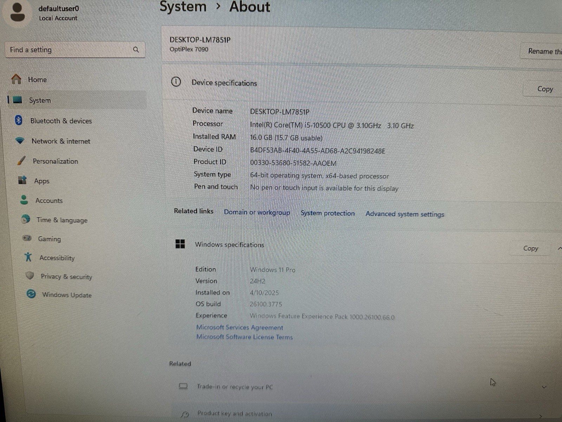562x422 pixels.
Task: Click Rename this PC button
Action: pyautogui.click(x=542, y=51)
